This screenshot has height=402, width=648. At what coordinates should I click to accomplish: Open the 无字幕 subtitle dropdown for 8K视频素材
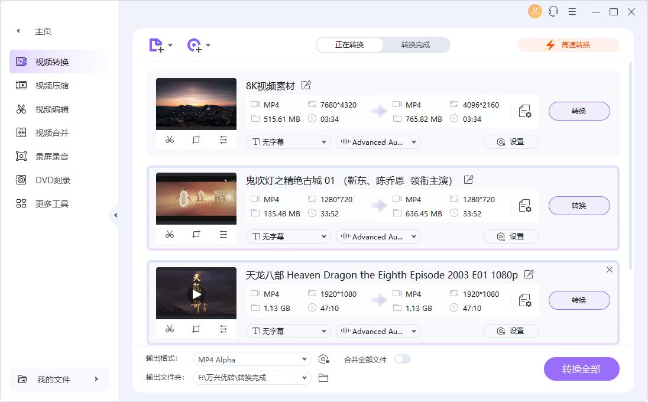(288, 142)
